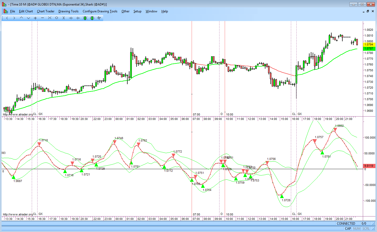Click the right-pointing arrow toolbar icon

(78, 18)
